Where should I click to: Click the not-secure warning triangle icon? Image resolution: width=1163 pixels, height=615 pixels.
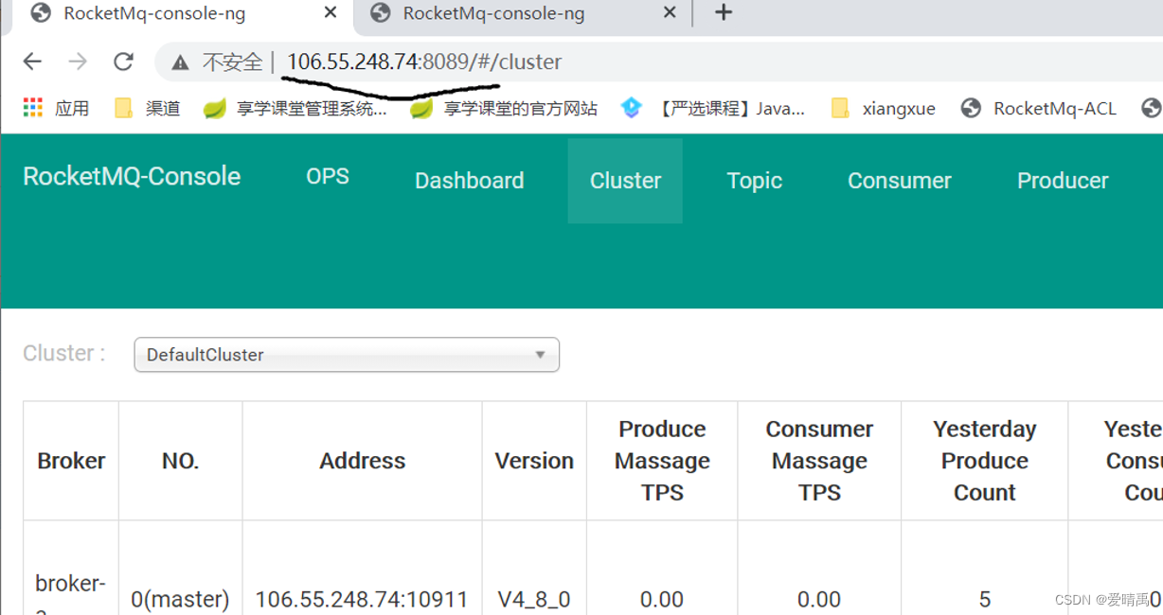(x=180, y=62)
